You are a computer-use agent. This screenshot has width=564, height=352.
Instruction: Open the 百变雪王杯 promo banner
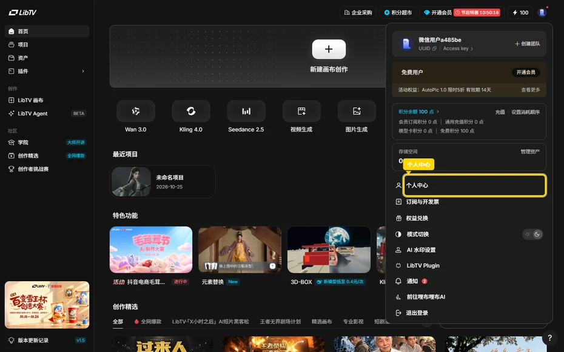pyautogui.click(x=47, y=305)
